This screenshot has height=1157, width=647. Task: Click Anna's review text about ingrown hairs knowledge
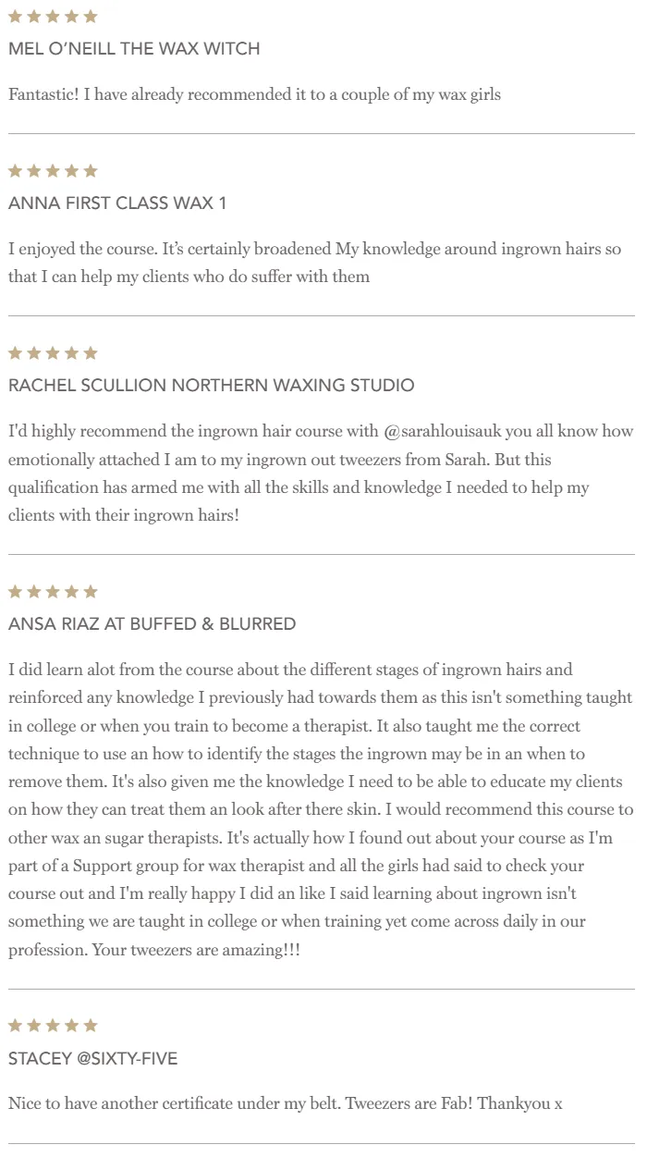coord(315,263)
